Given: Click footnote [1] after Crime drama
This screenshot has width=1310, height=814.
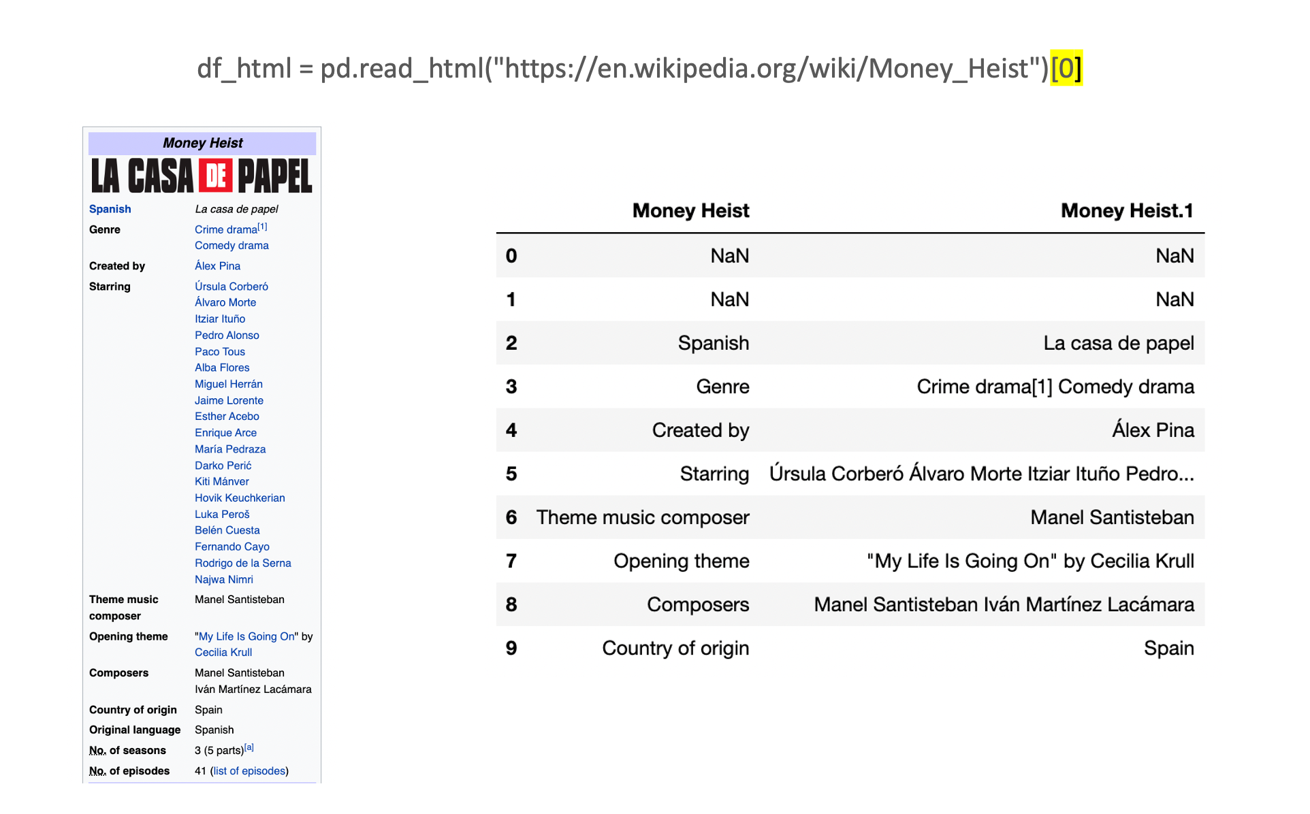Looking at the screenshot, I should 263,227.
